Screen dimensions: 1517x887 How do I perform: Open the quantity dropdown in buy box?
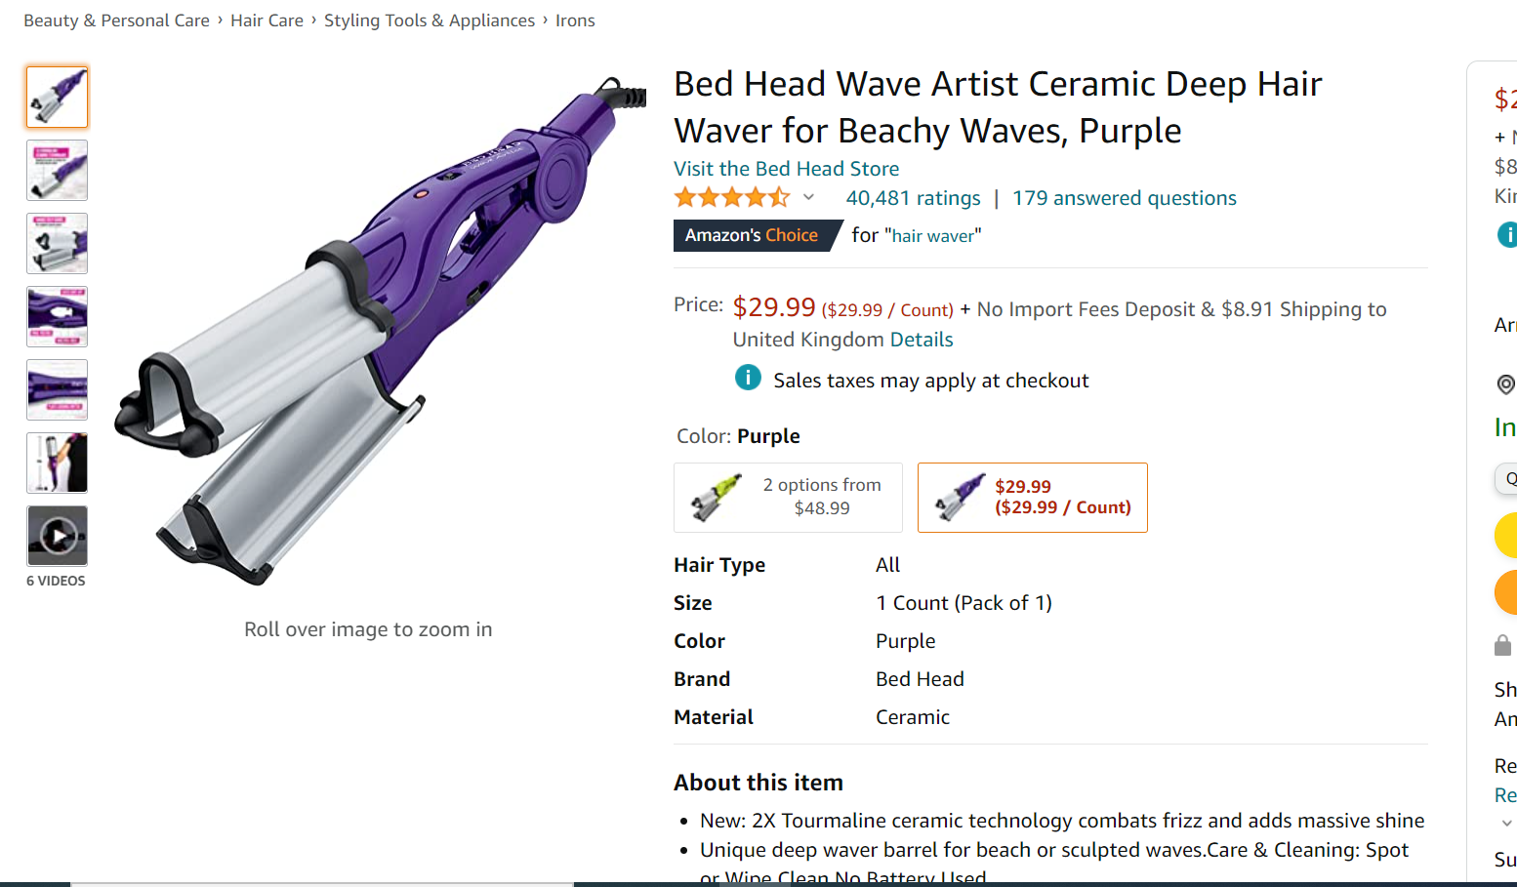pos(1506,479)
